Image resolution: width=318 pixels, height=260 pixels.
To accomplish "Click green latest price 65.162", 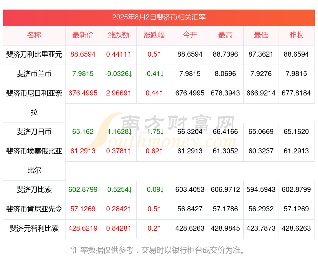I will coord(83,131).
